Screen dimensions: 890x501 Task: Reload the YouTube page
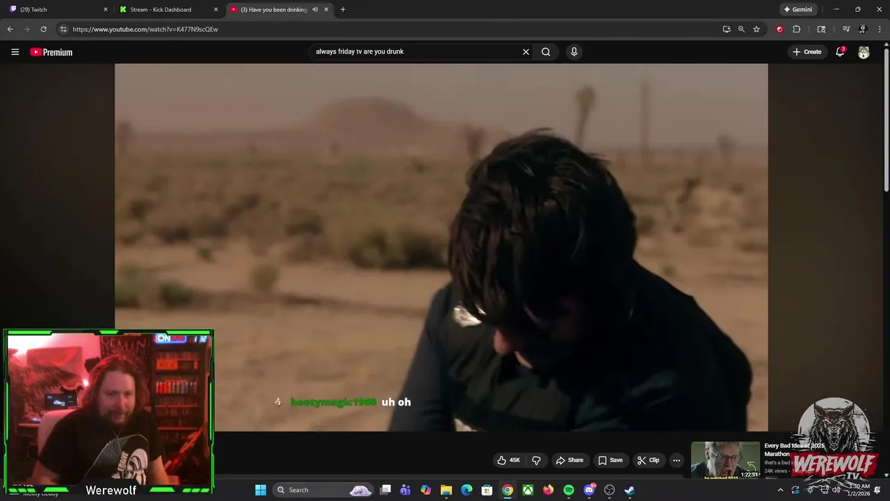(43, 29)
